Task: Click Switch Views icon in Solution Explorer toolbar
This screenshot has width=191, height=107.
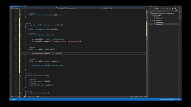Action: coord(157,9)
